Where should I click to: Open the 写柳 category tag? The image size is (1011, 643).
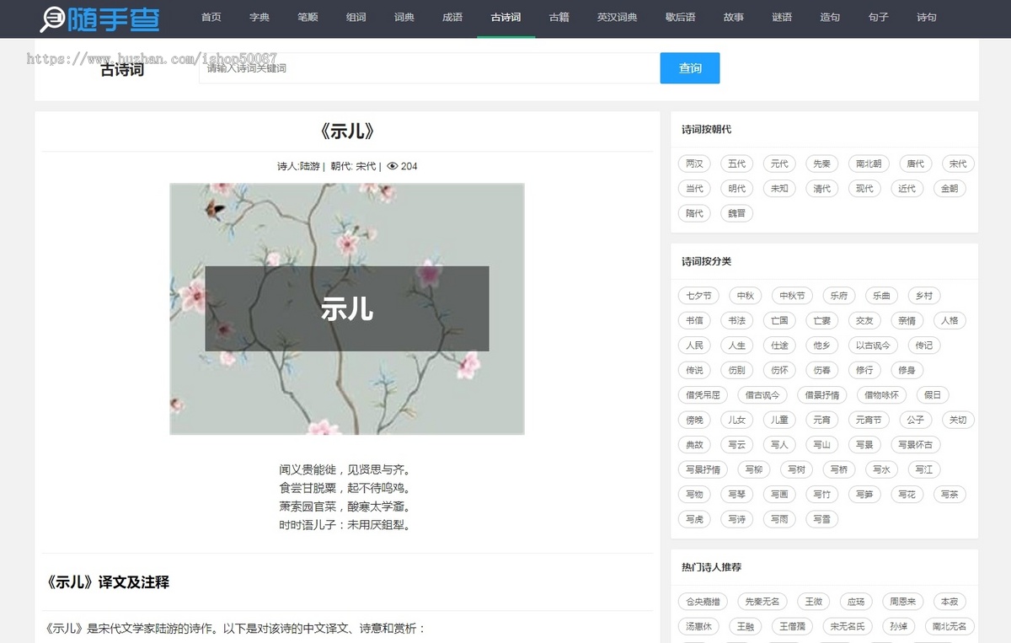[754, 469]
